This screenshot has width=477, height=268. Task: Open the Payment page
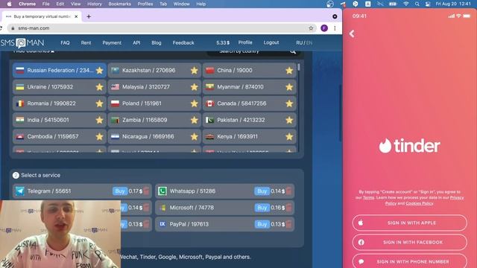pos(112,43)
